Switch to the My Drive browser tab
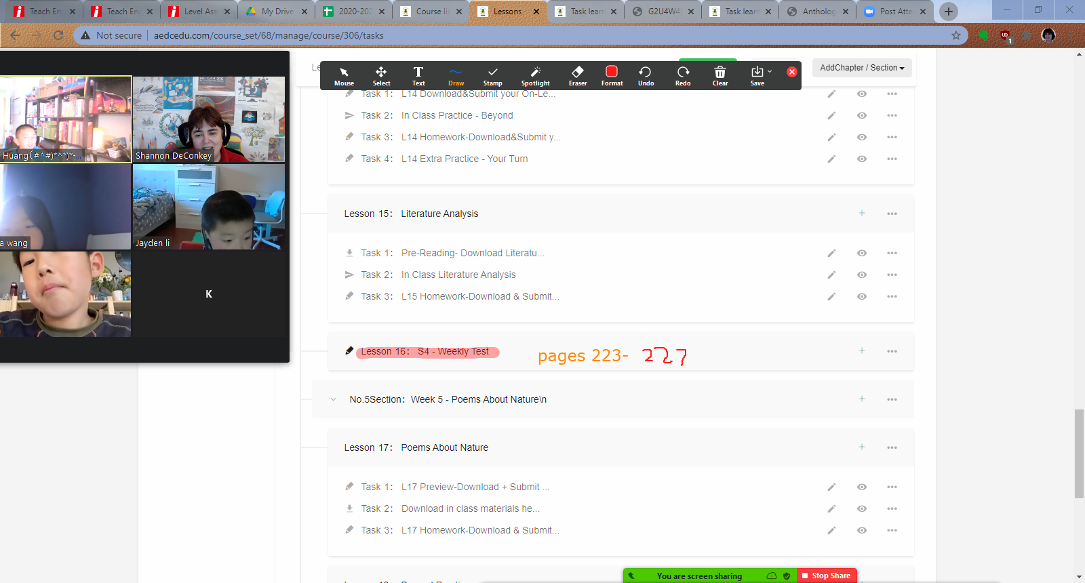 coord(277,12)
